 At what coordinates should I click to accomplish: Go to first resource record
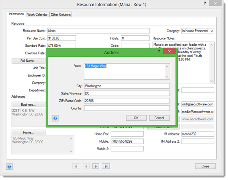76,166
